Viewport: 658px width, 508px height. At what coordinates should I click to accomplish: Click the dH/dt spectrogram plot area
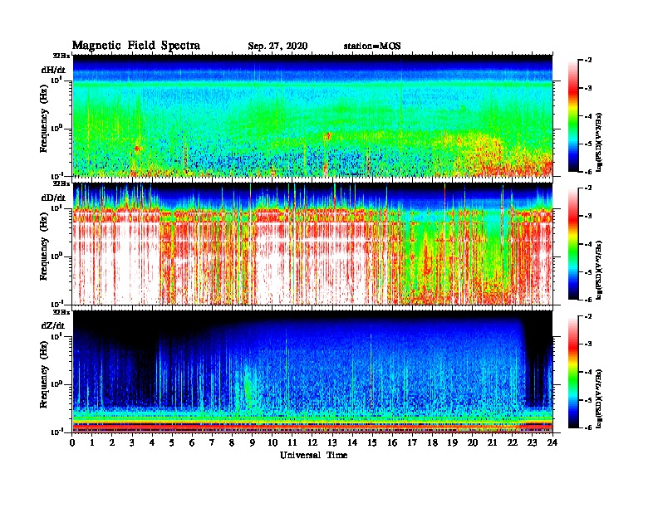click(x=312, y=115)
